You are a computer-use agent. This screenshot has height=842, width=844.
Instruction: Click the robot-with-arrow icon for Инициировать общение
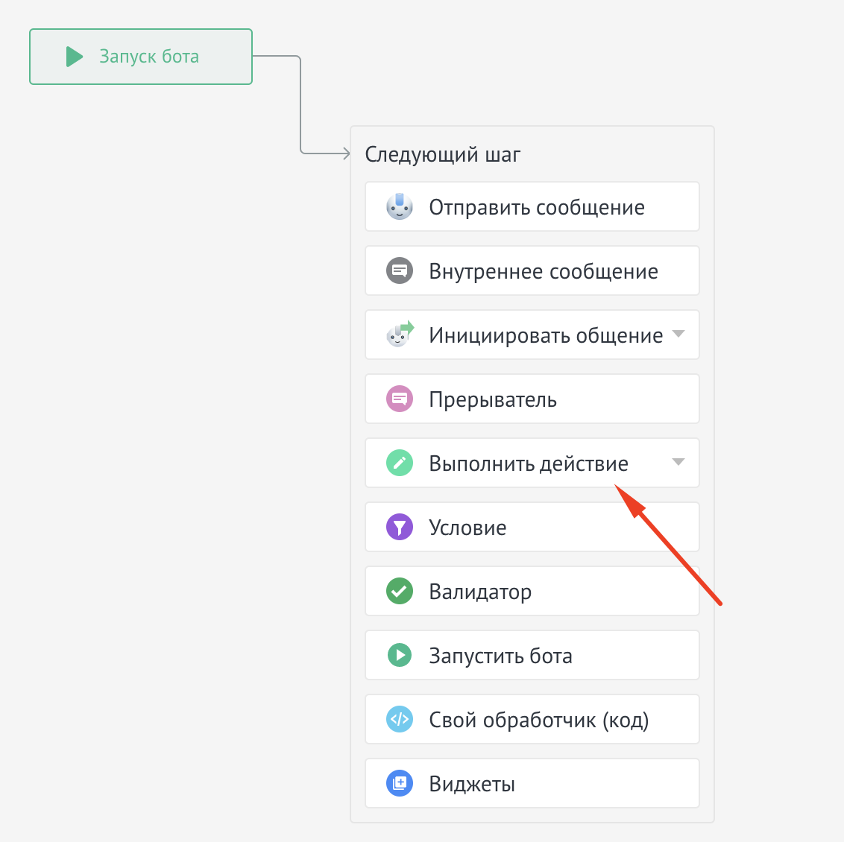tap(400, 335)
